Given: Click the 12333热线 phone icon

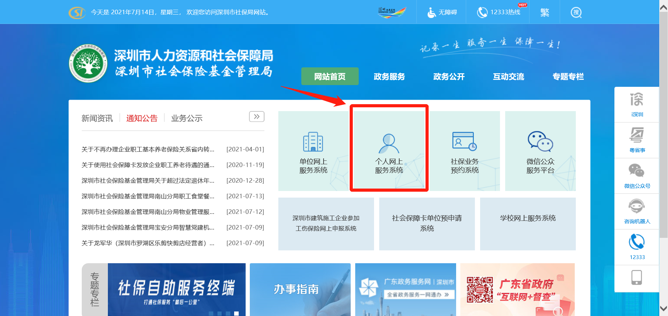Looking at the screenshot, I should coord(482,11).
